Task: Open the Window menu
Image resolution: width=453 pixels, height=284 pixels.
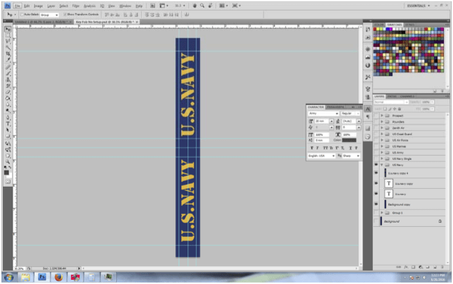Action: [x=125, y=6]
